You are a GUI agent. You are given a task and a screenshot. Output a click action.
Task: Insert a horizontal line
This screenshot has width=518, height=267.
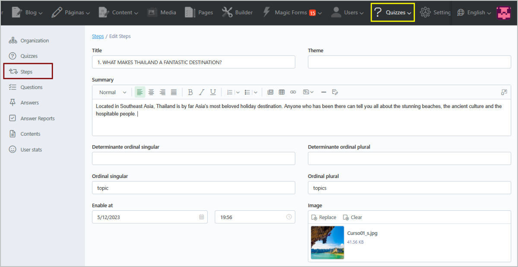coord(323,92)
